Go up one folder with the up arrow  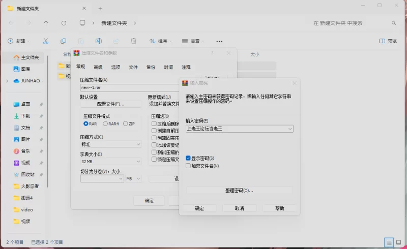click(x=46, y=23)
